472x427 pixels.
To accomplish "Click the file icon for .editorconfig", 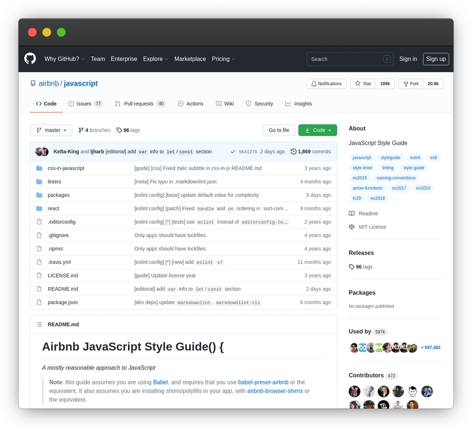I will 39,222.
